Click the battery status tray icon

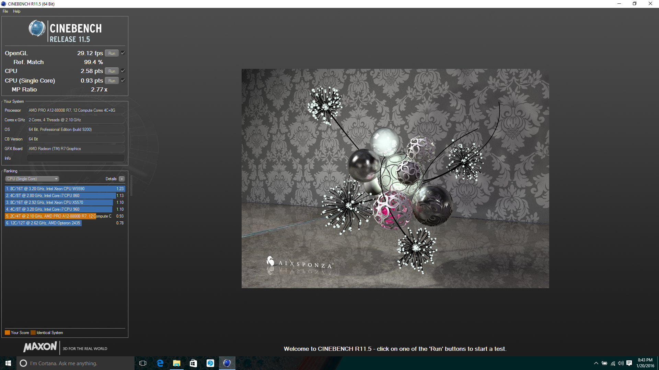point(604,363)
